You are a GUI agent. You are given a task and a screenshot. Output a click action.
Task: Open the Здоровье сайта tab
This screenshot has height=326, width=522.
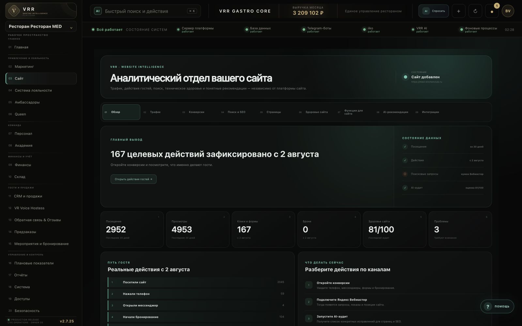click(x=316, y=112)
